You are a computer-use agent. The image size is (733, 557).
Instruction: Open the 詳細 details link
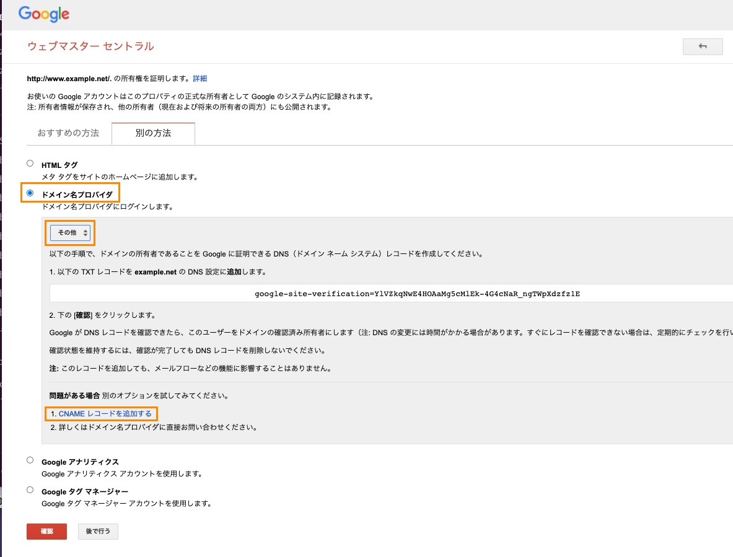[200, 79]
